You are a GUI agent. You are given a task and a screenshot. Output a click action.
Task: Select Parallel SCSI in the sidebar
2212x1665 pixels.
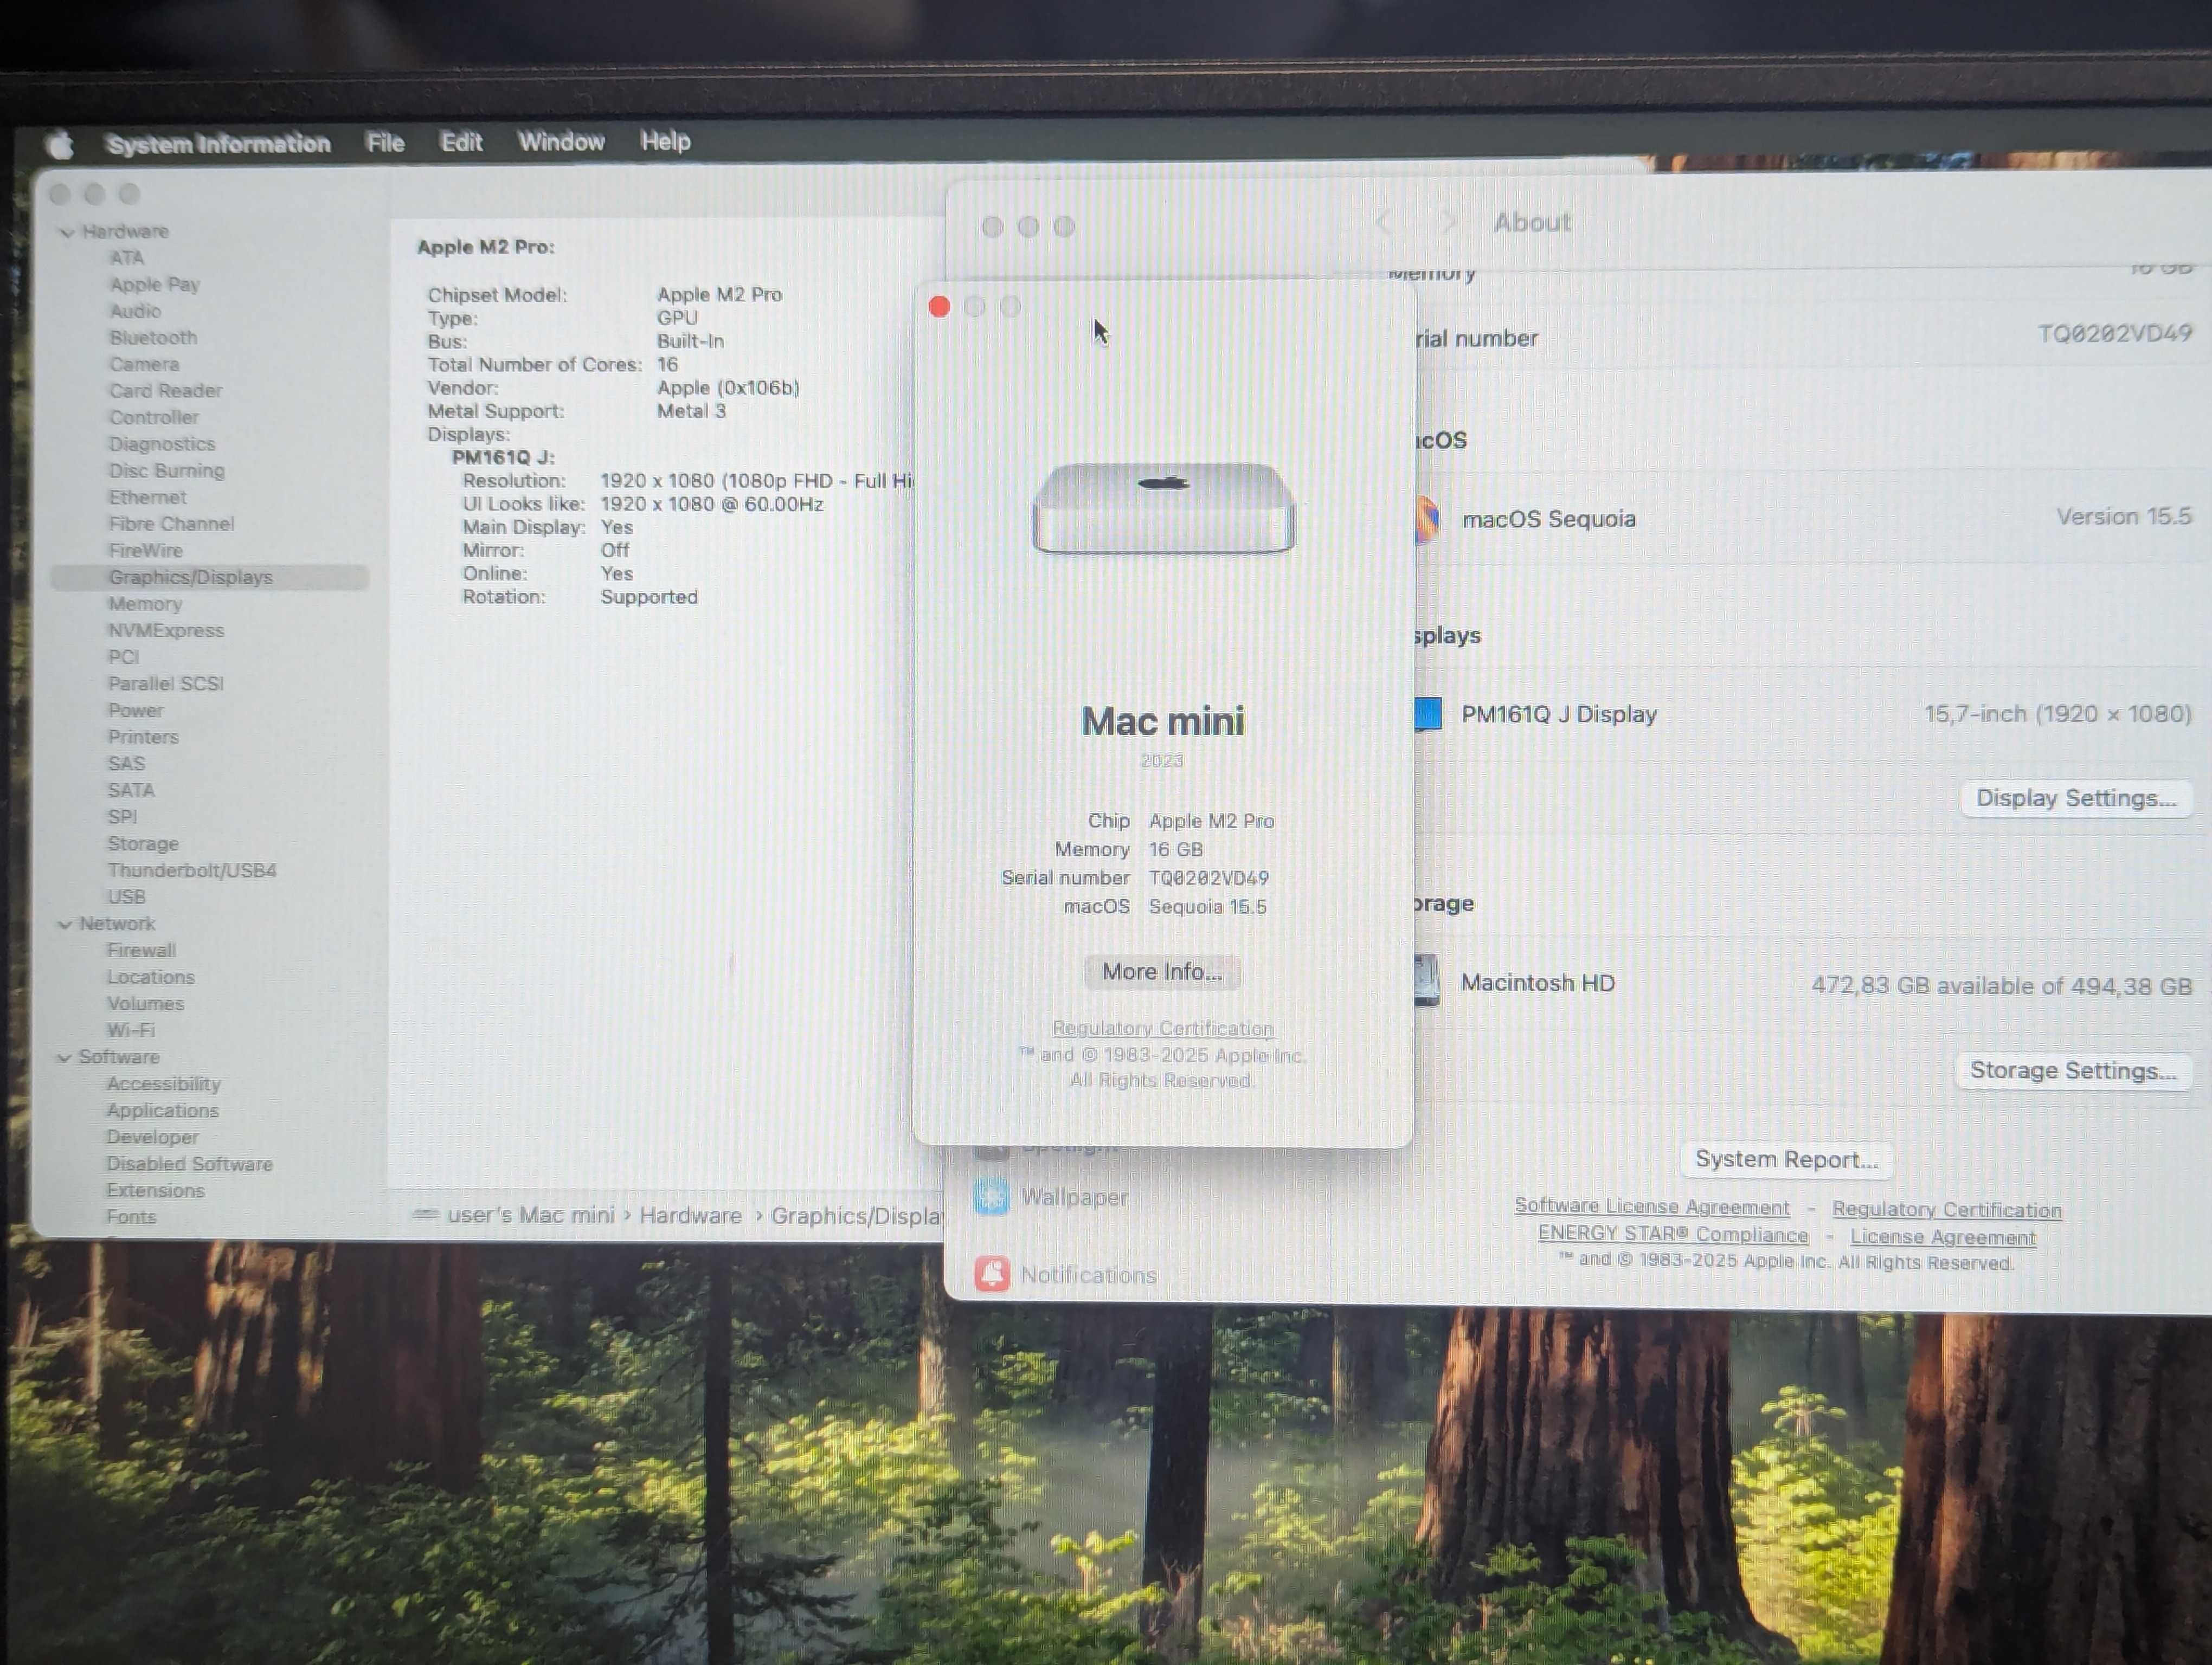click(165, 683)
